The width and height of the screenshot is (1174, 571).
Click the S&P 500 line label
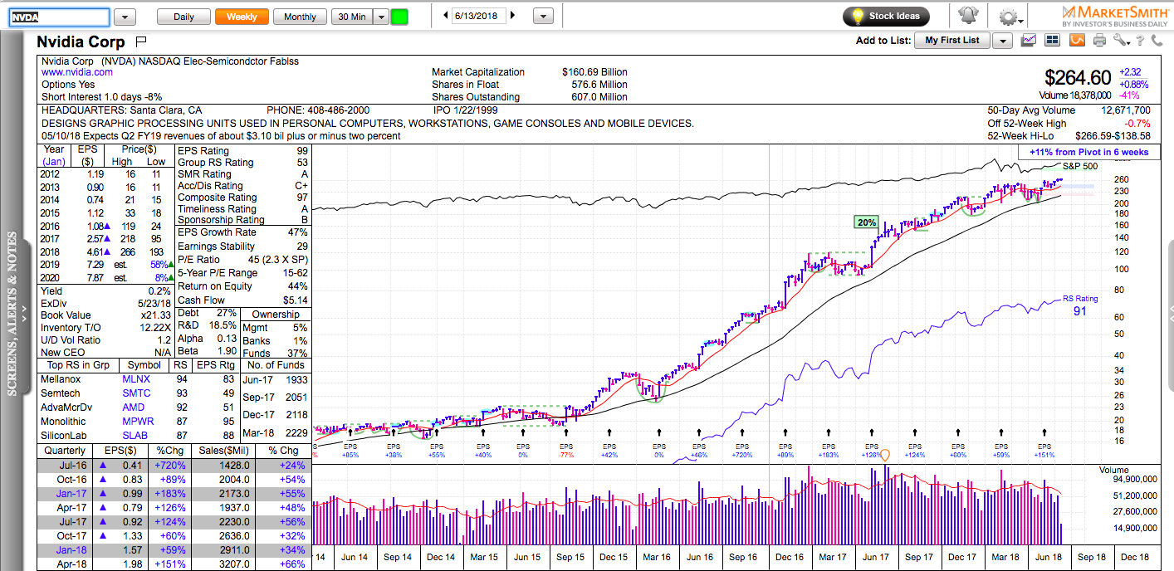(1080, 166)
